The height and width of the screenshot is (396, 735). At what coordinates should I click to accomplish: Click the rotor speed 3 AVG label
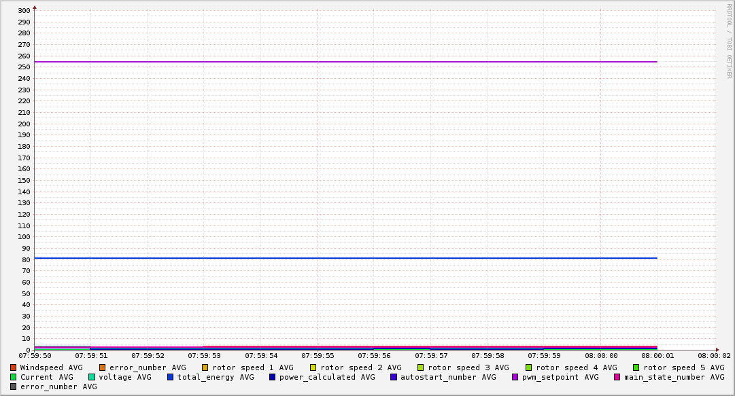tap(468, 367)
